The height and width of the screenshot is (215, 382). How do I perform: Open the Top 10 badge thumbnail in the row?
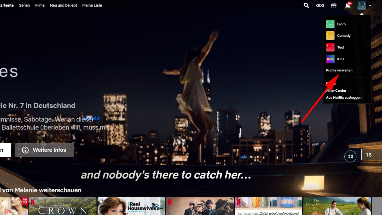pos(14,206)
